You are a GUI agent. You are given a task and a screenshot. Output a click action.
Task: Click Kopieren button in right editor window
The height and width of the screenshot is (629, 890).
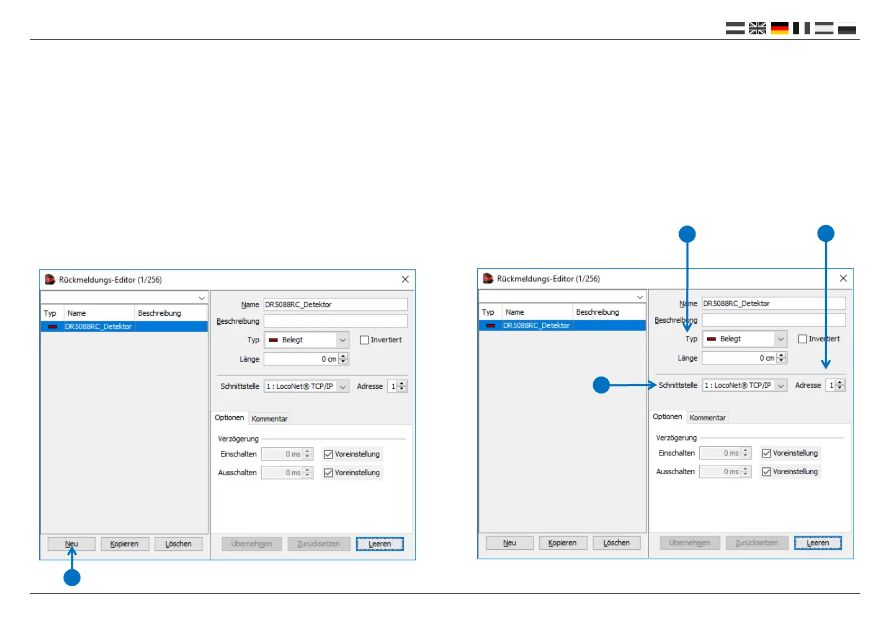click(x=562, y=543)
